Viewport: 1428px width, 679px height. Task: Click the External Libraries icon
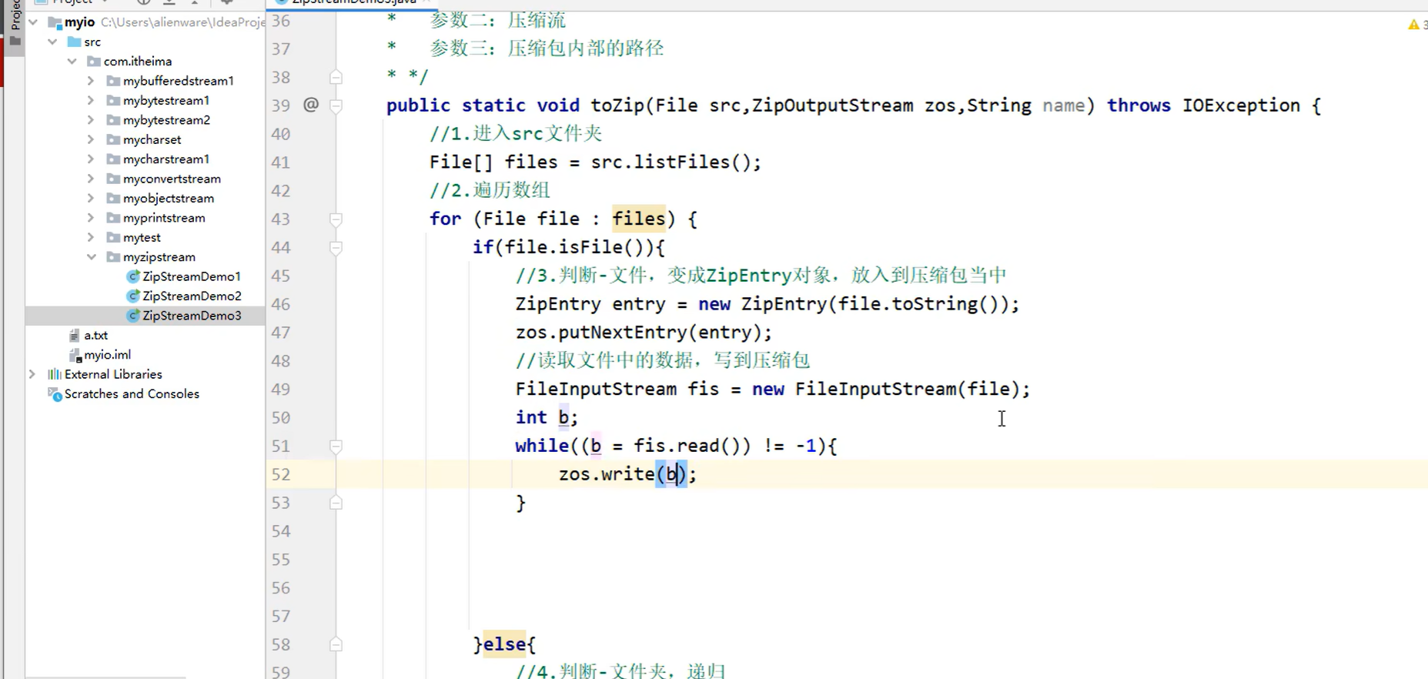tap(55, 374)
